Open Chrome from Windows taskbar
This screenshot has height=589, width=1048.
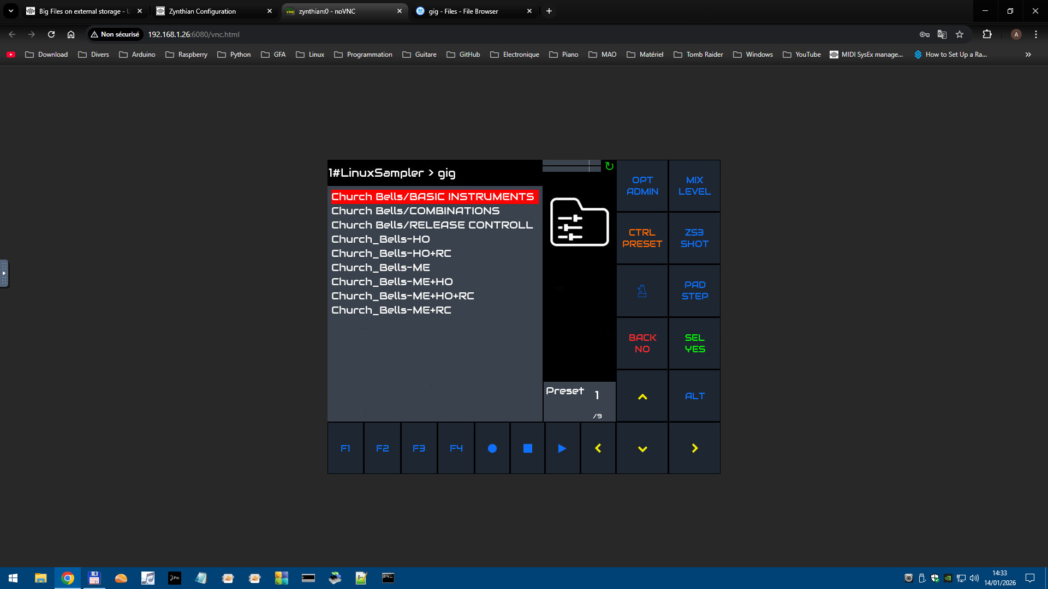pyautogui.click(x=68, y=578)
